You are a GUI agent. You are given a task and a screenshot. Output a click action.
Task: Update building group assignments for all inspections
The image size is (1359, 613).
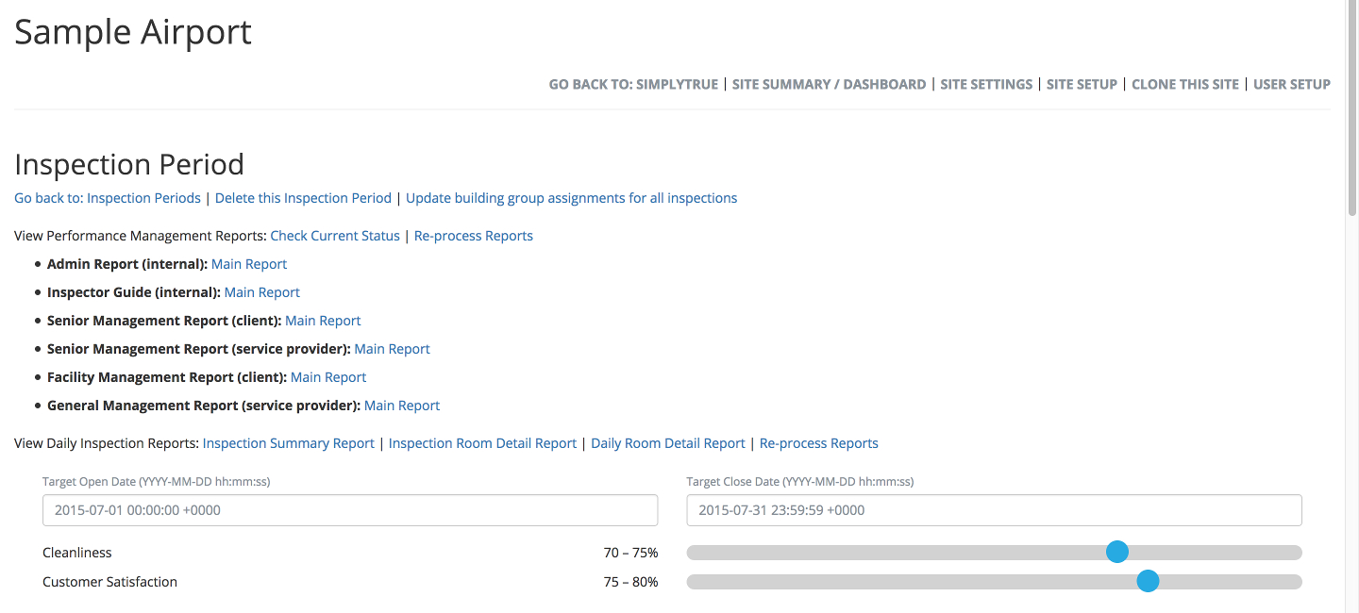pos(571,198)
